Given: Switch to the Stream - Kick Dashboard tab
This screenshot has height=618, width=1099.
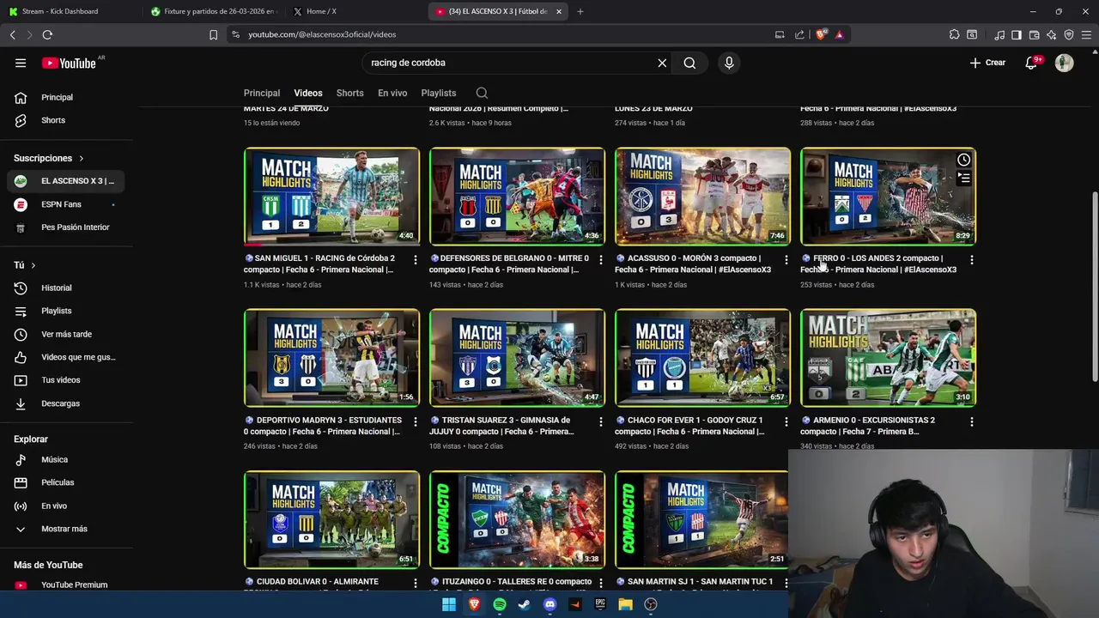Looking at the screenshot, I should tap(70, 11).
